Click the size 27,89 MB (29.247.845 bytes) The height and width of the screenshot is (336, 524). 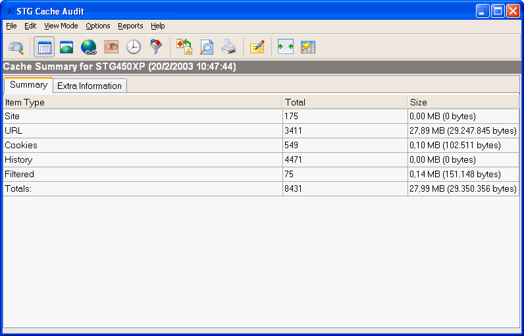[463, 130]
